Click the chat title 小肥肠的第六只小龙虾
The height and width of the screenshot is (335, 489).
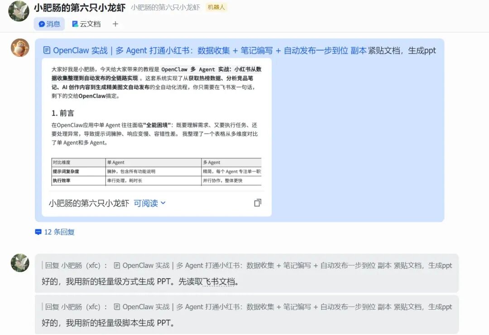(x=80, y=8)
